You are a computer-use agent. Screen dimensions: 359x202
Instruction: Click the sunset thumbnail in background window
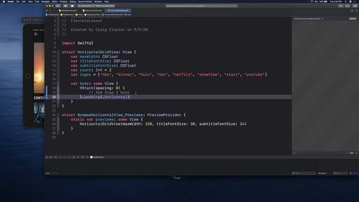click(x=39, y=68)
